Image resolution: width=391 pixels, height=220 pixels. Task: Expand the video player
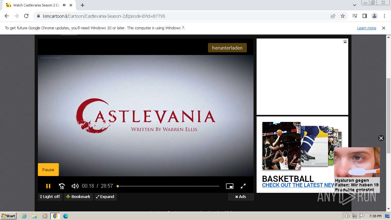(x=105, y=197)
